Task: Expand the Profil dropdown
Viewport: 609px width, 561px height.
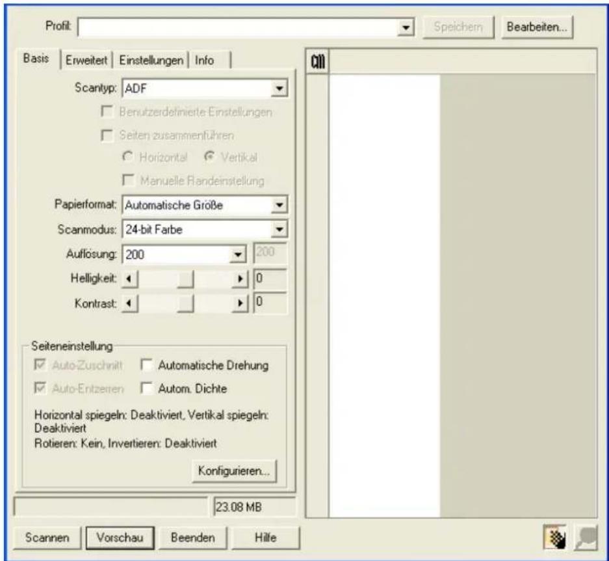Action: (406, 27)
